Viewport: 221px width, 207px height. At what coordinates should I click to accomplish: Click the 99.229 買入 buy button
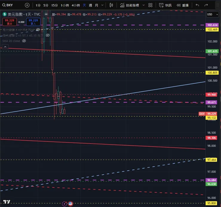33,22
